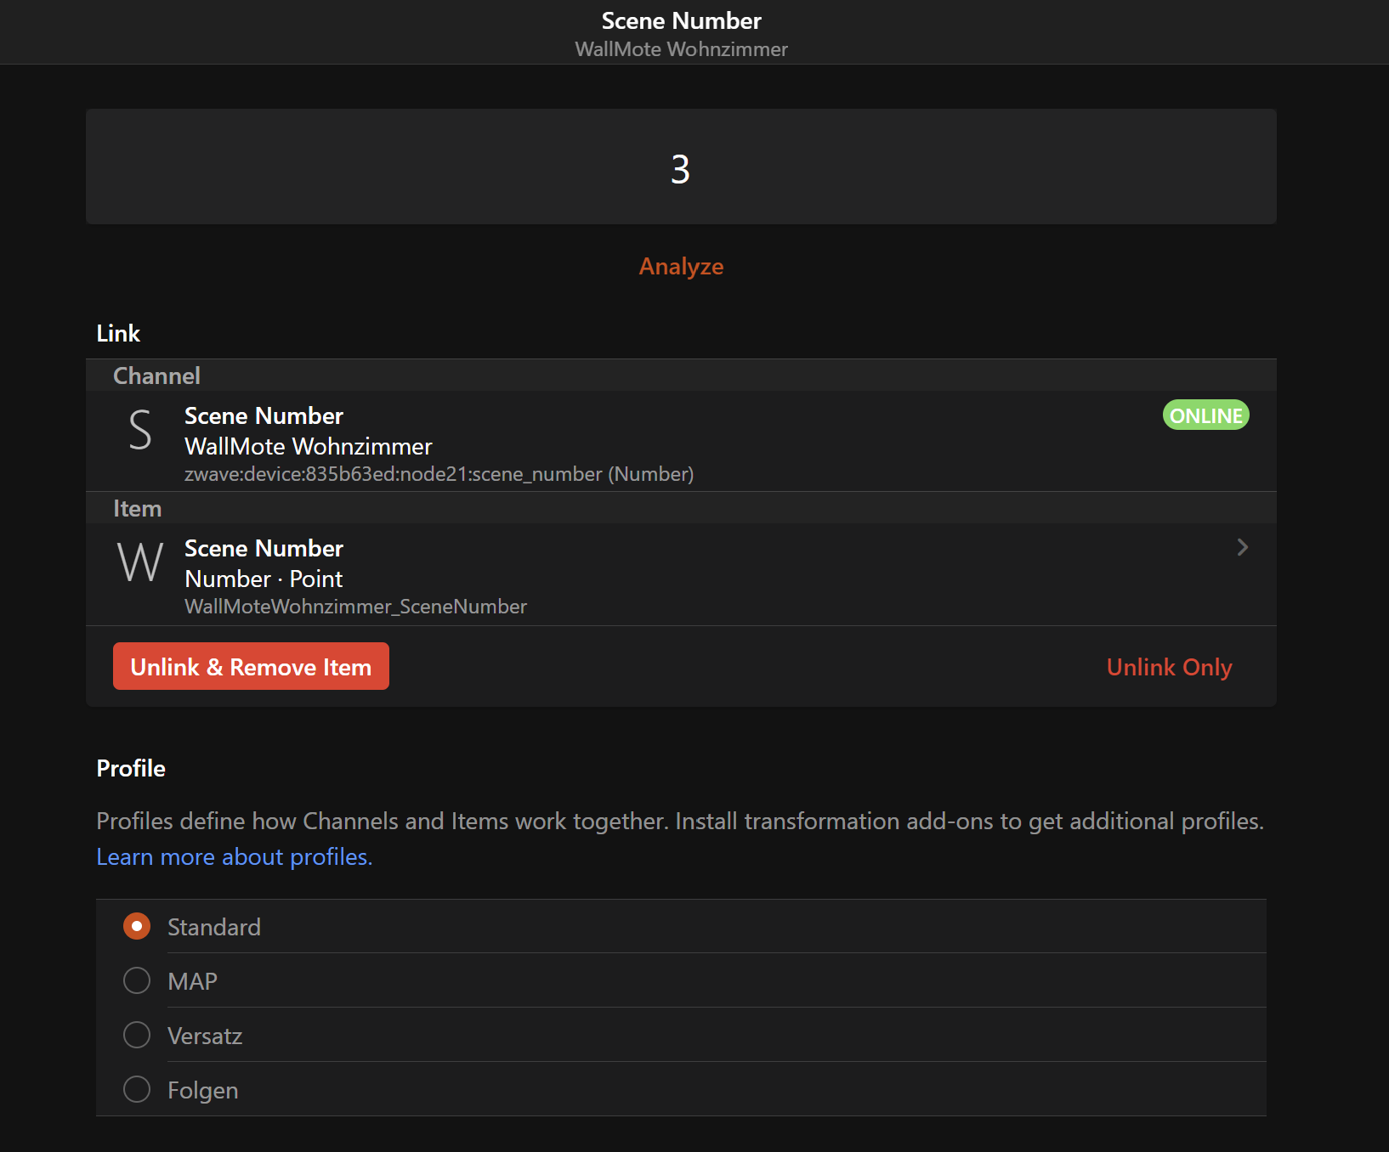The height and width of the screenshot is (1152, 1389).
Task: Click the Scene Number page title
Action: pyautogui.click(x=681, y=20)
